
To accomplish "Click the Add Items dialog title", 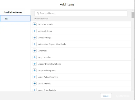I will [67, 4].
